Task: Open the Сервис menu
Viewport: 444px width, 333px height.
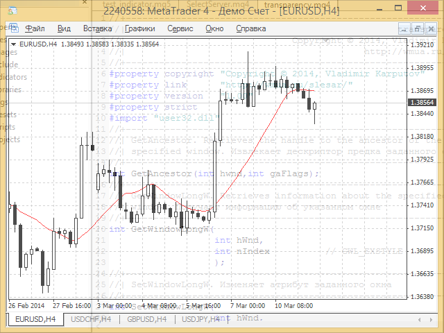Action: pyautogui.click(x=180, y=28)
